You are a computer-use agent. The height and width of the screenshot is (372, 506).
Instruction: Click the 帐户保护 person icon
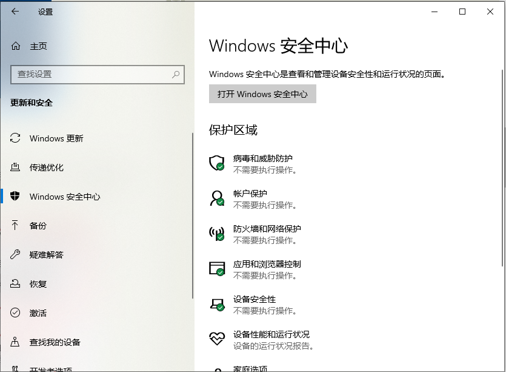point(217,198)
